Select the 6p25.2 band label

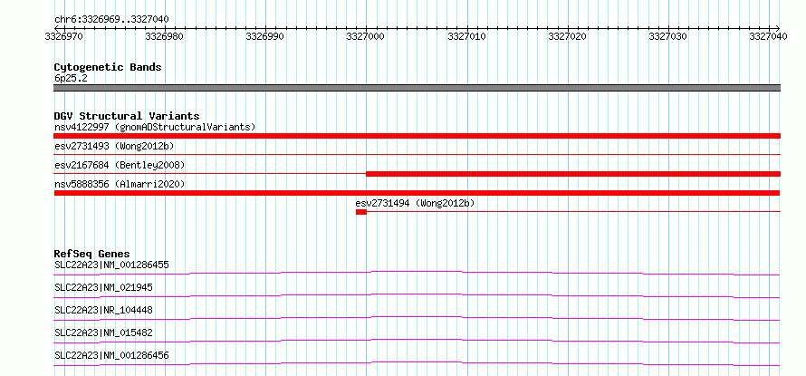(x=71, y=78)
